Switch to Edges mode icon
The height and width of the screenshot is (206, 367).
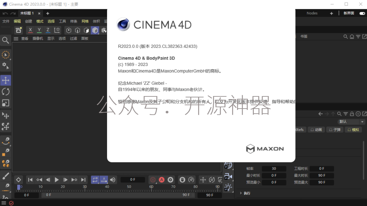coord(77,30)
